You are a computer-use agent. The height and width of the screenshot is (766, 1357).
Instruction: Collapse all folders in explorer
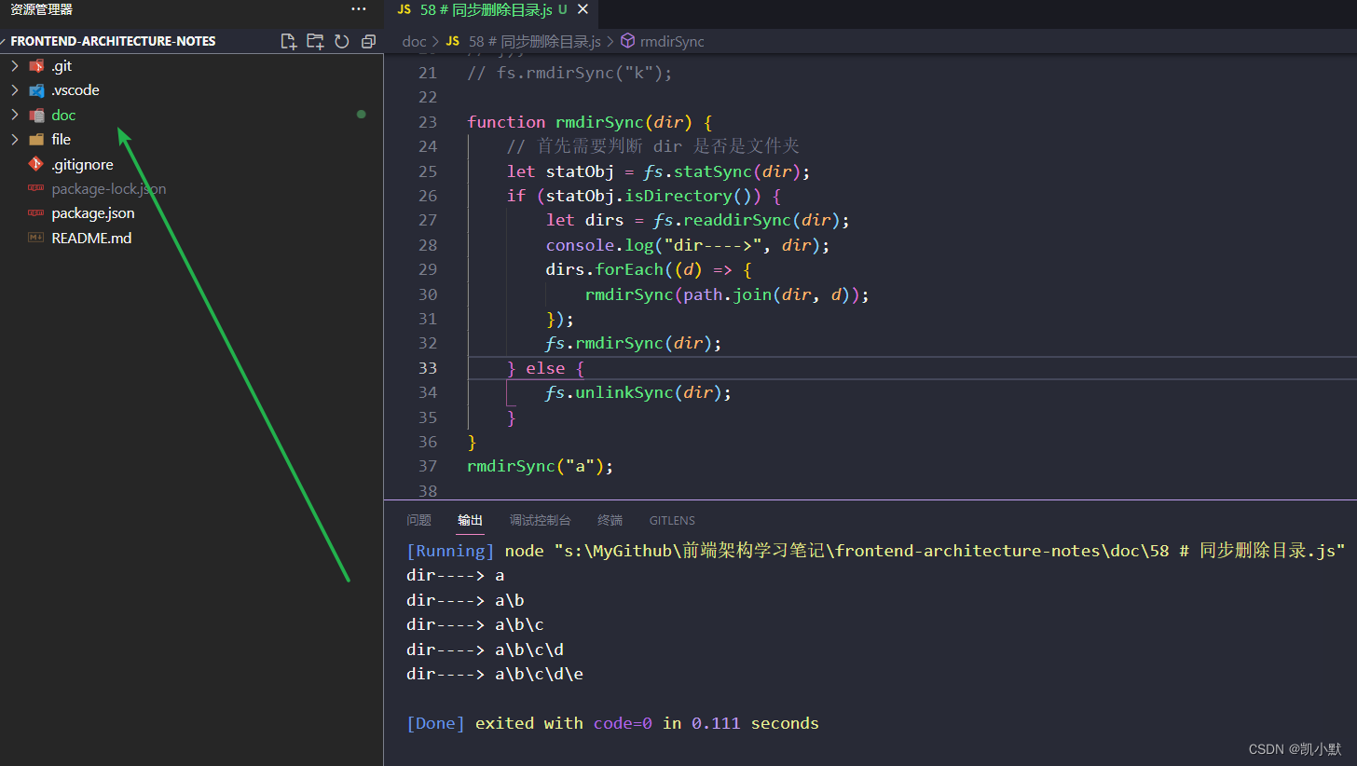point(368,41)
